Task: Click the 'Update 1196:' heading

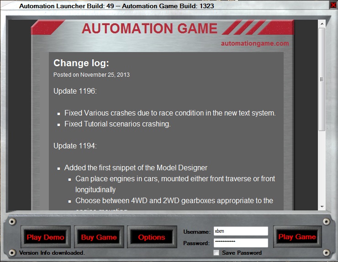Action: click(75, 91)
